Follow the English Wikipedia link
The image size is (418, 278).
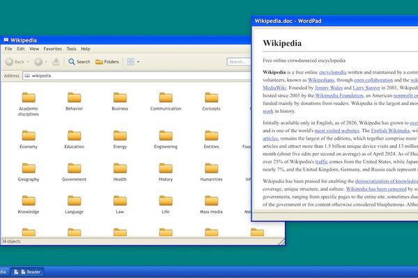point(390,131)
